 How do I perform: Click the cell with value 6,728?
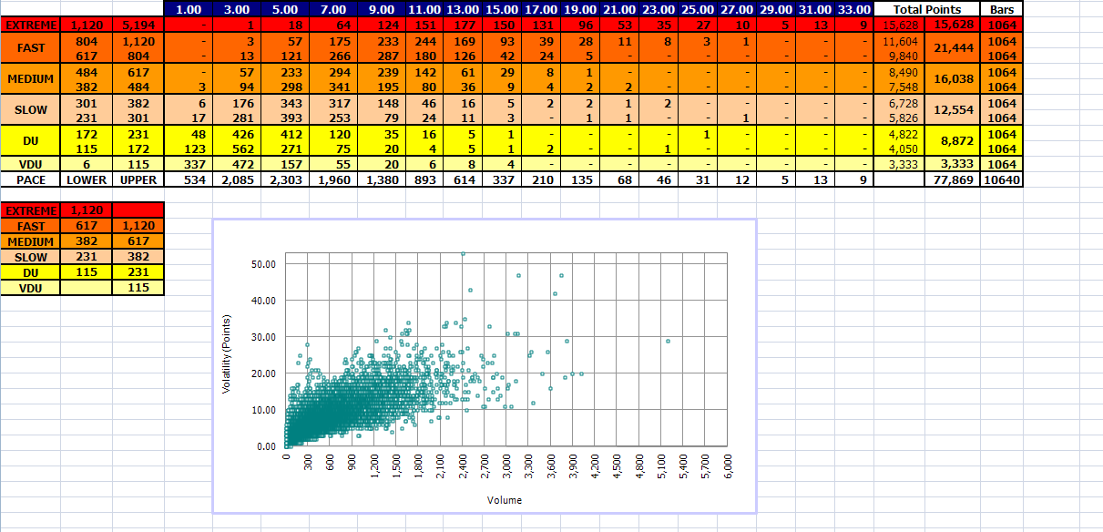pyautogui.click(x=899, y=104)
